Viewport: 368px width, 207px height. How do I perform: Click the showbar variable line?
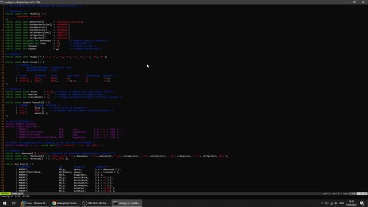[51, 46]
